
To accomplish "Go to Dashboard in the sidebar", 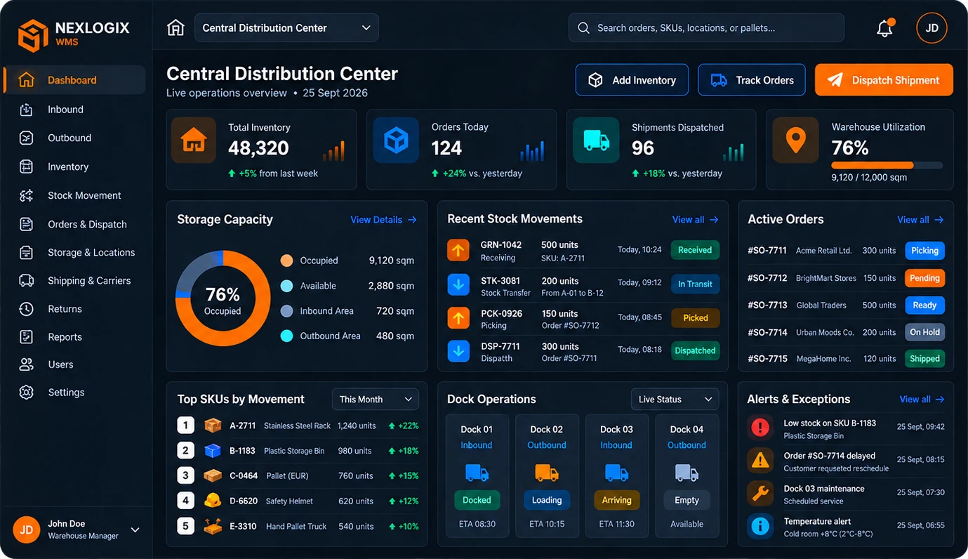I will point(74,80).
